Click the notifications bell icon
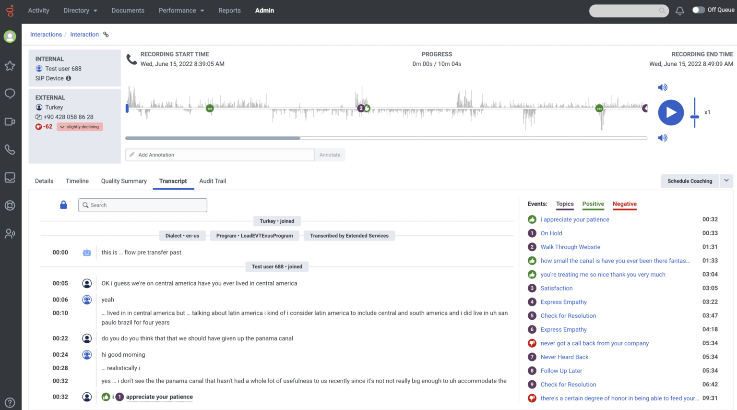Viewport: 737px width, 410px height. (679, 11)
